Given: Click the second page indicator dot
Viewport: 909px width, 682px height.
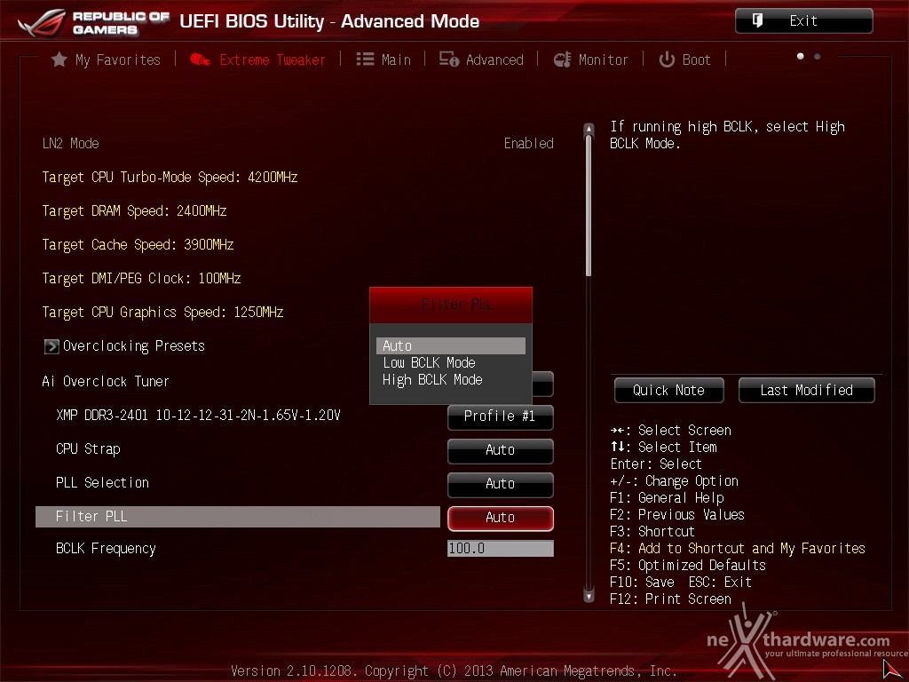Looking at the screenshot, I should pos(818,56).
